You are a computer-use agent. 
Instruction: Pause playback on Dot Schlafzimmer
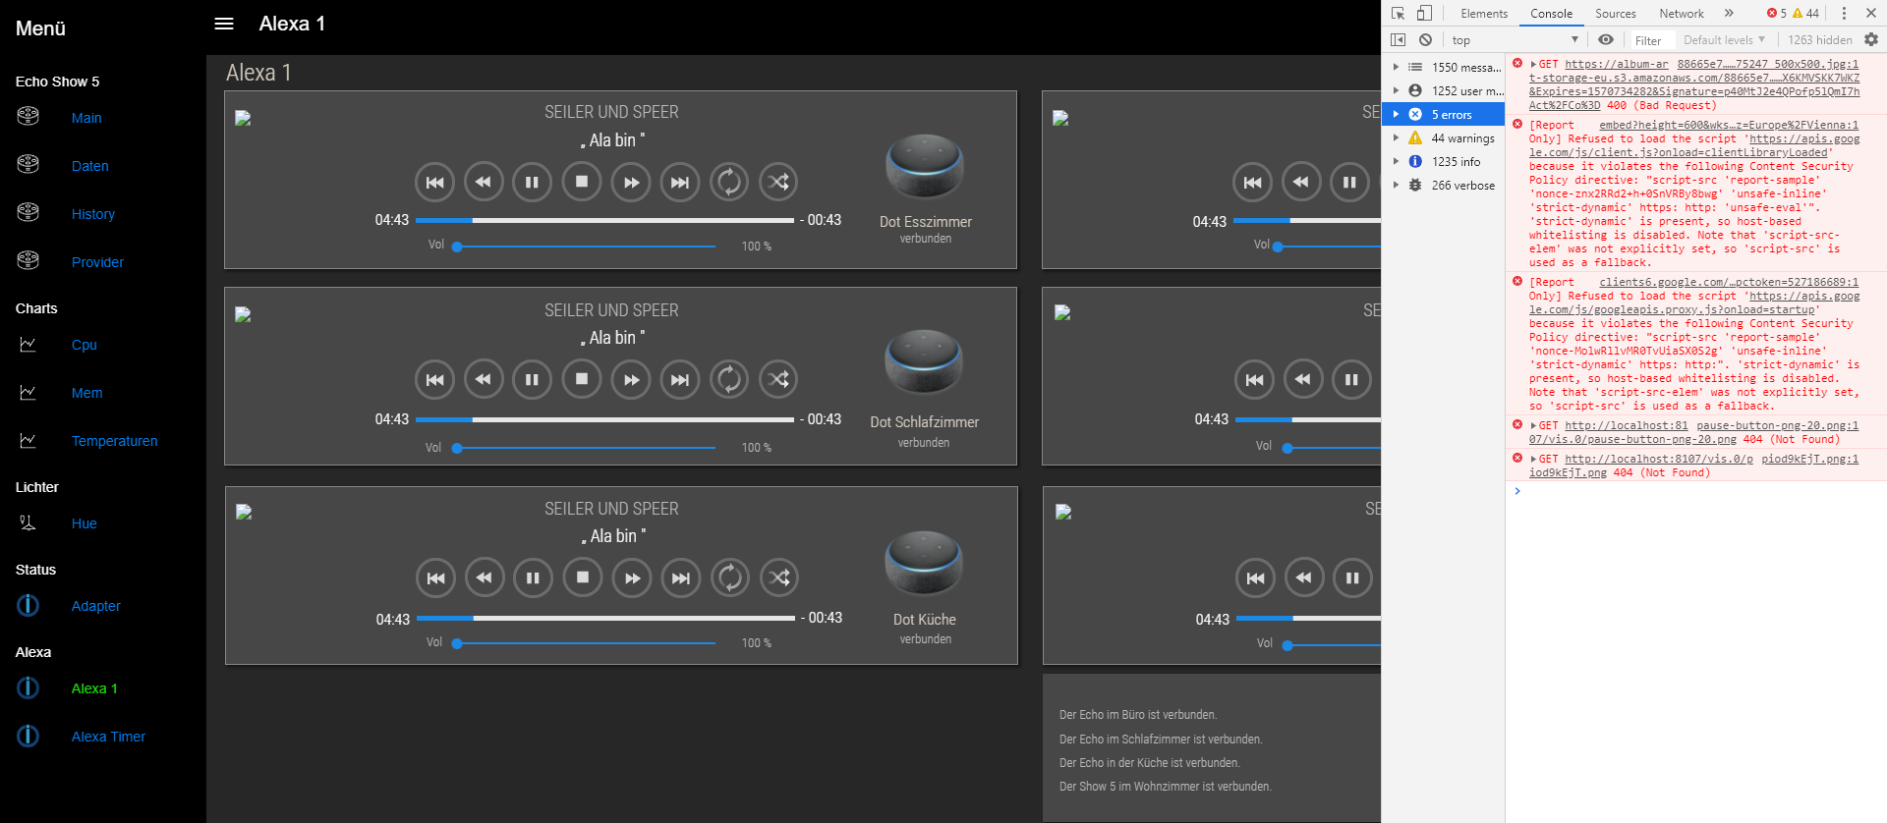[532, 379]
